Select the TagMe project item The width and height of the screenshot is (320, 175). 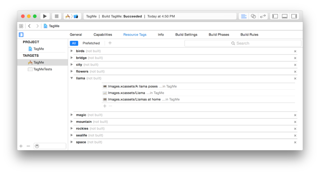coord(36,49)
